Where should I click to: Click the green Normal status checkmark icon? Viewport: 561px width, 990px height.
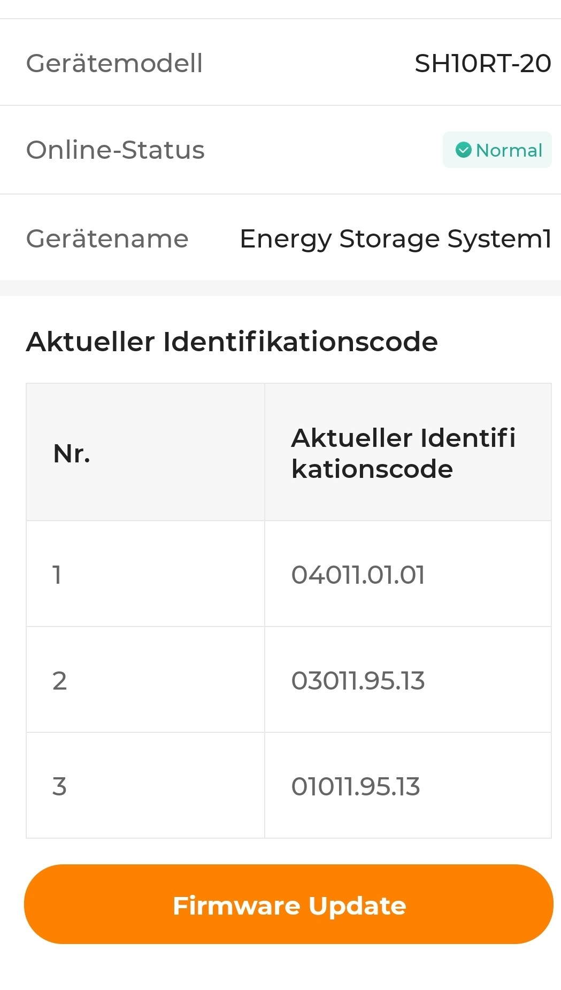[x=463, y=150]
